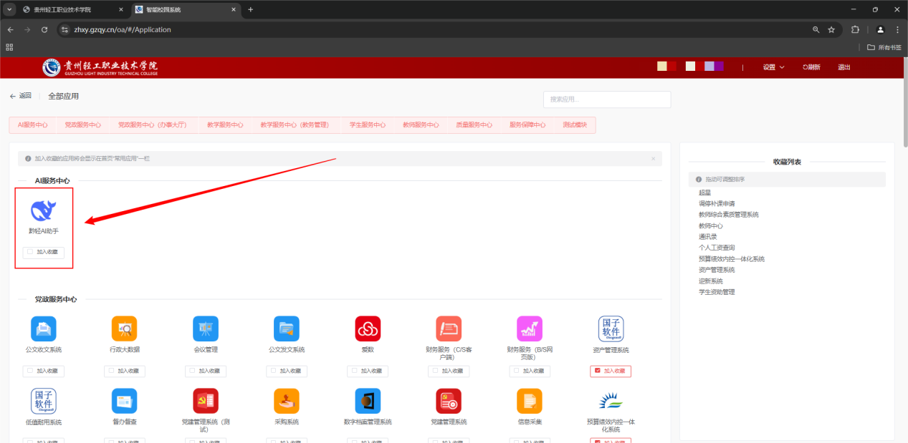This screenshot has height=443, width=908.
Task: Tick 加入收藏 under 财务服务 (C/S客户端)
Action: point(435,371)
